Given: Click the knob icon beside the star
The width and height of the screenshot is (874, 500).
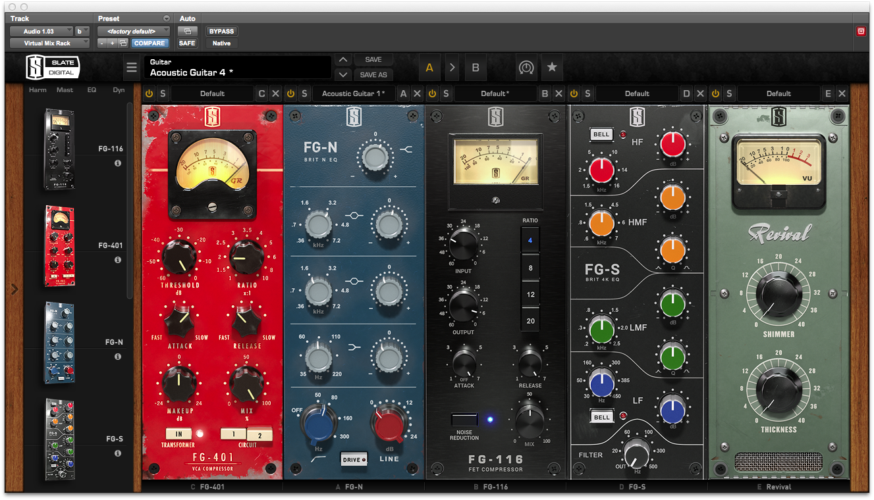Looking at the screenshot, I should [x=526, y=68].
